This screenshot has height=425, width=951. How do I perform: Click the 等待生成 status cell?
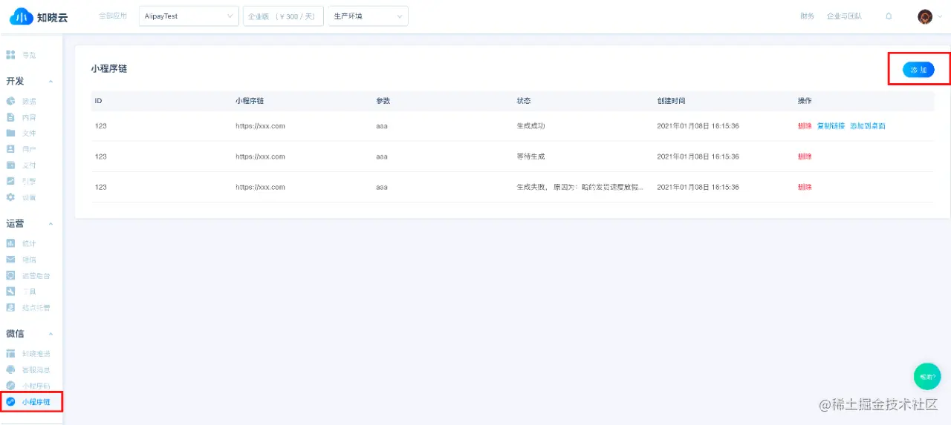pyautogui.click(x=531, y=157)
